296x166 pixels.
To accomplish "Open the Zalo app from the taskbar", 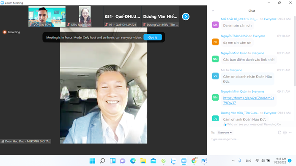I will pyautogui.click(x=173, y=161).
